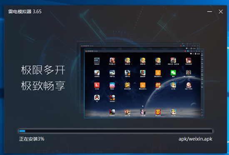Click the apk/weixin.apk file name text

point(195,139)
